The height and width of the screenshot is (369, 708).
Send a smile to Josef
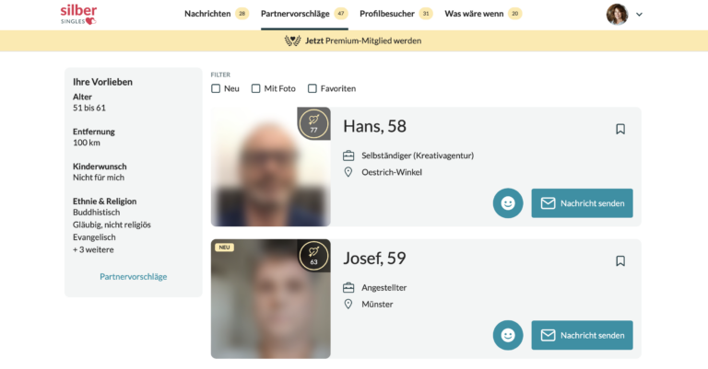tap(508, 335)
